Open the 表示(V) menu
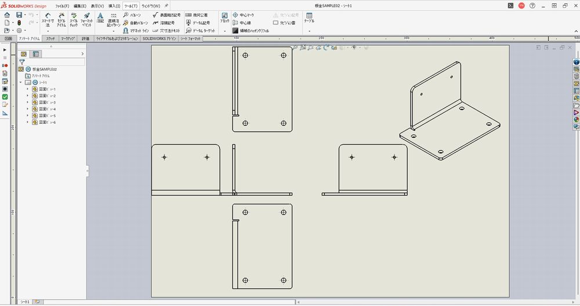Viewport: 580px width, 306px height. click(x=97, y=6)
